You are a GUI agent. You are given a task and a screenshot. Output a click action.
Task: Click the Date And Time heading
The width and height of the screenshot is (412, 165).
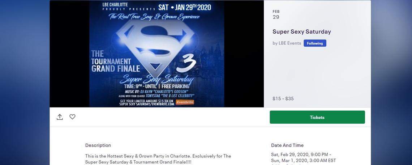point(287,145)
